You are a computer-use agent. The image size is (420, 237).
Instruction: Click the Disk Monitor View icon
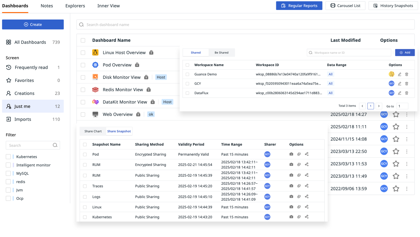click(95, 77)
